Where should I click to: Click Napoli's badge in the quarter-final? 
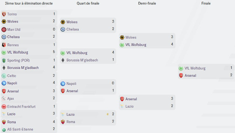(x=63, y=84)
